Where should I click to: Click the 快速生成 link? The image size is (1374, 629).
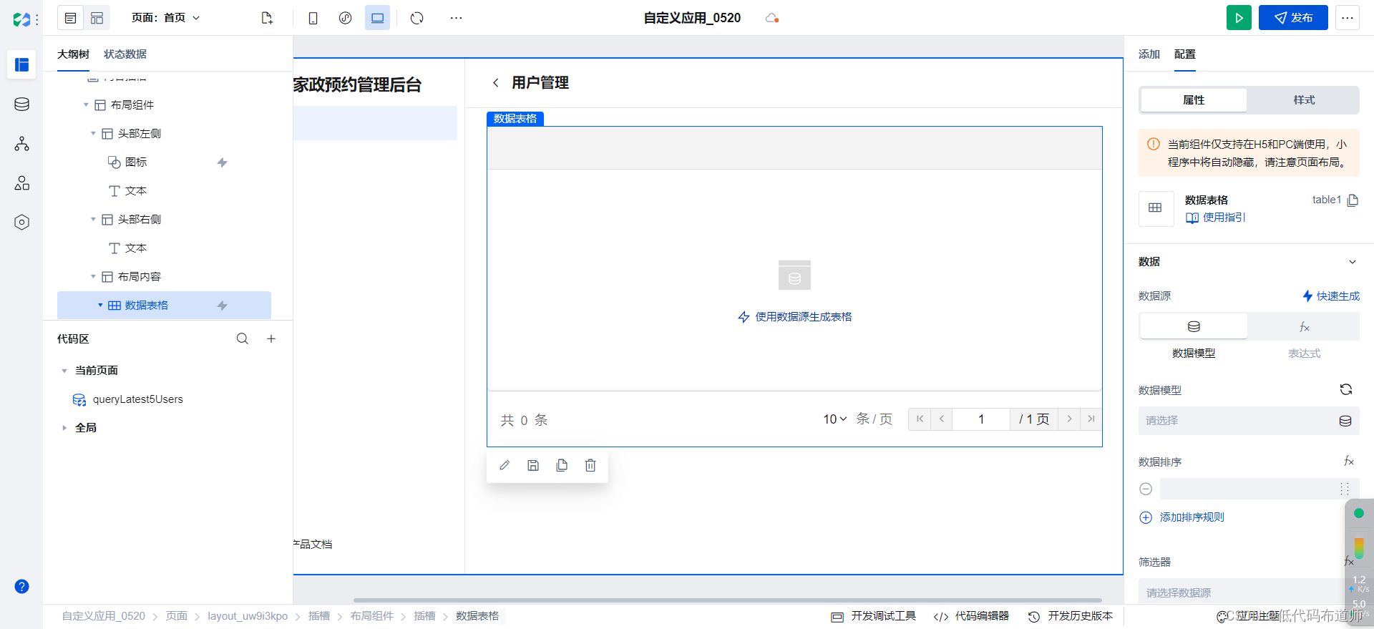pyautogui.click(x=1331, y=296)
